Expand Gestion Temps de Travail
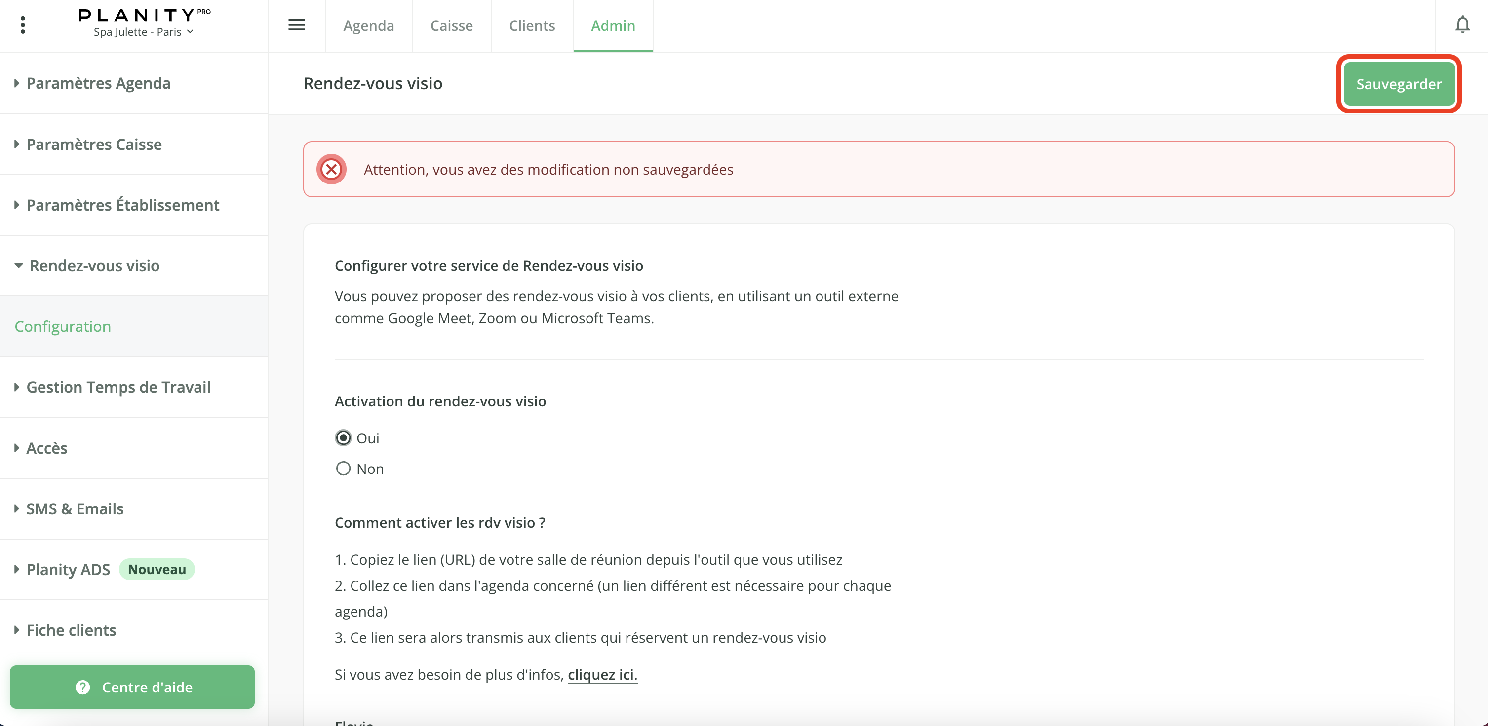This screenshot has height=726, width=1488. 118,387
